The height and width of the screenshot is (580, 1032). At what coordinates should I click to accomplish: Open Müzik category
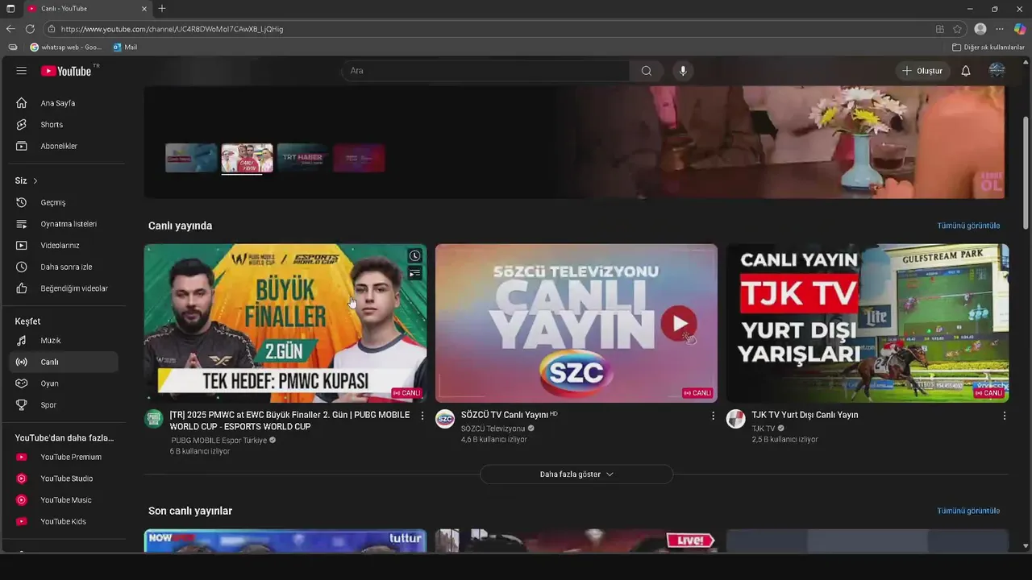(x=64, y=341)
